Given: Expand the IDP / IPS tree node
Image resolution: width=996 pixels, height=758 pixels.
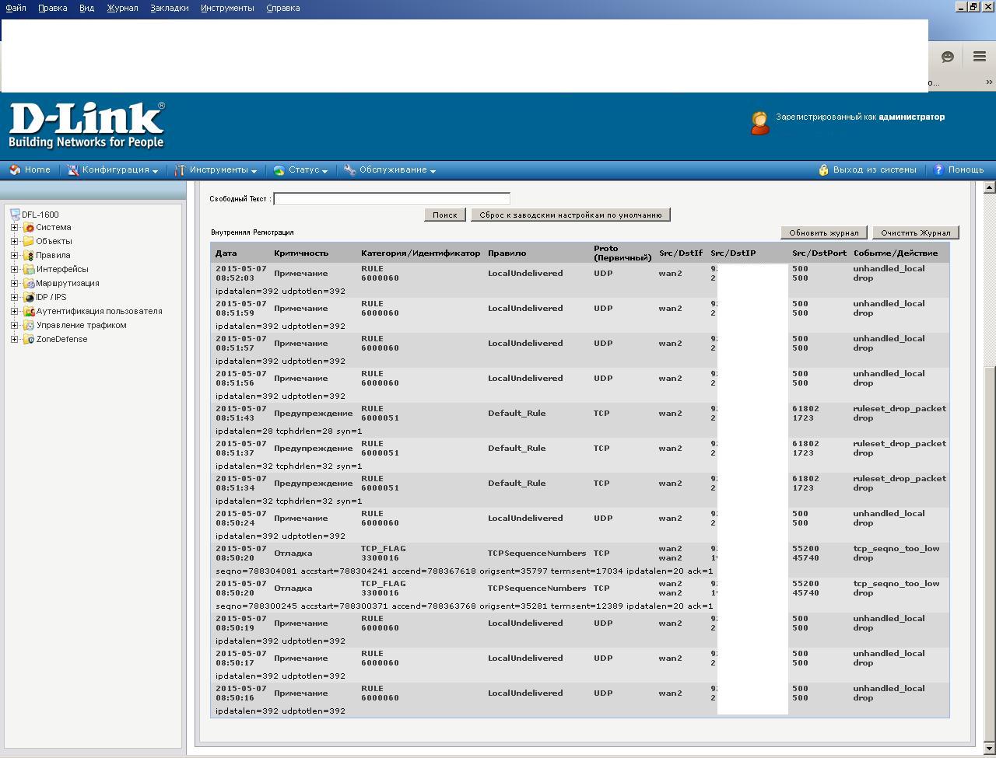Looking at the screenshot, I should coord(14,298).
